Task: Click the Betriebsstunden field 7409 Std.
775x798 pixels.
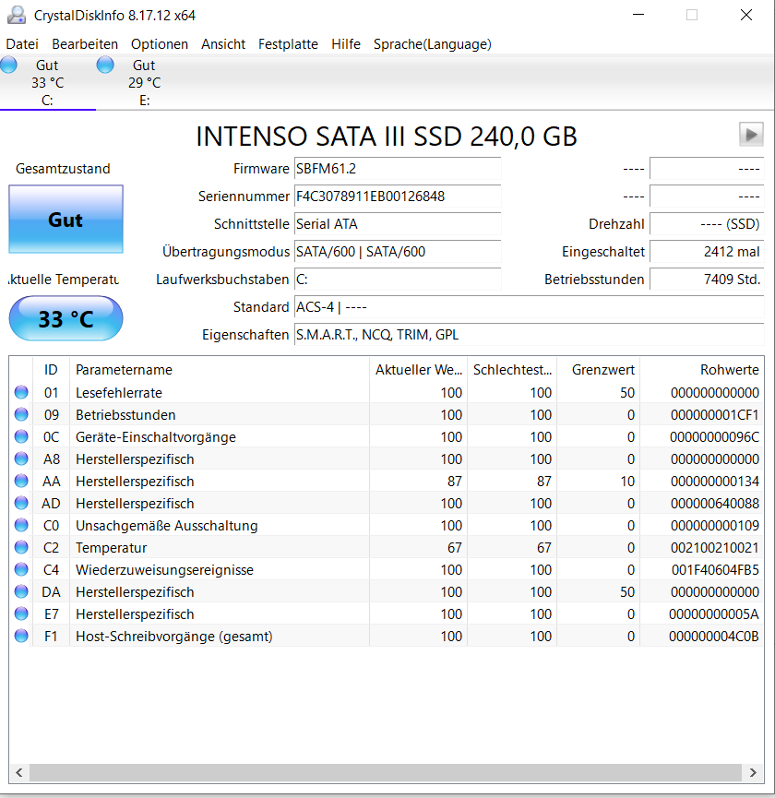Action: pos(707,280)
